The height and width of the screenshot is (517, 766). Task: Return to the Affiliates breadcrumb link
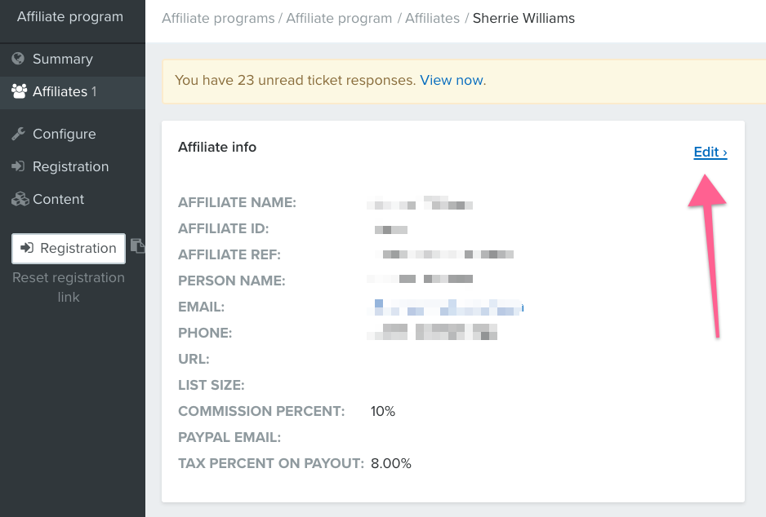[x=432, y=18]
